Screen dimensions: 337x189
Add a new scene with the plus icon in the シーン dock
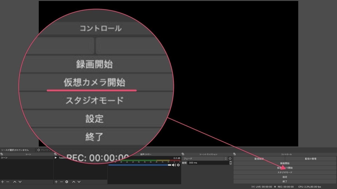point(3,182)
